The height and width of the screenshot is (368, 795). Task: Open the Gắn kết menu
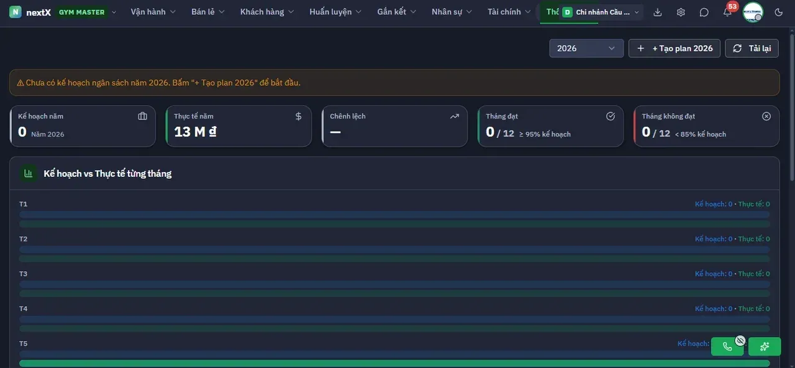[397, 12]
